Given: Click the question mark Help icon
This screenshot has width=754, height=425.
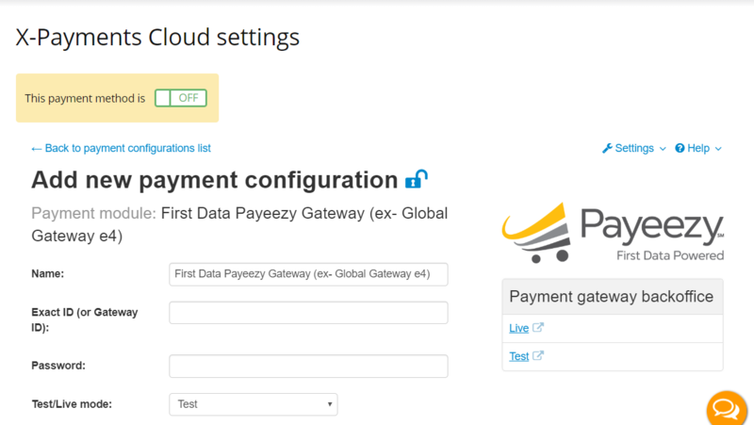Looking at the screenshot, I should [x=680, y=148].
